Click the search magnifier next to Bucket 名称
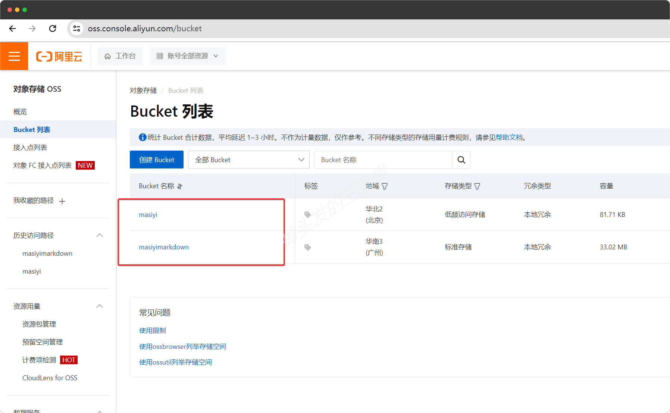 pos(461,160)
